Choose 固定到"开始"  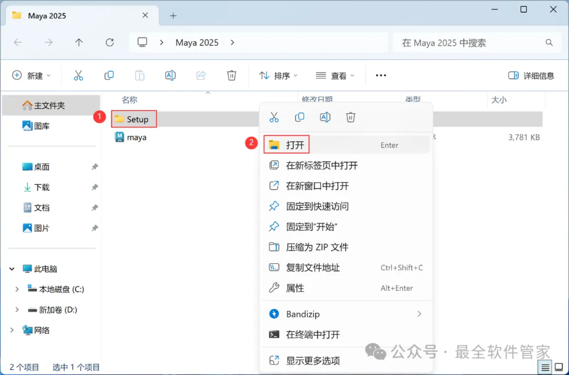346,226
